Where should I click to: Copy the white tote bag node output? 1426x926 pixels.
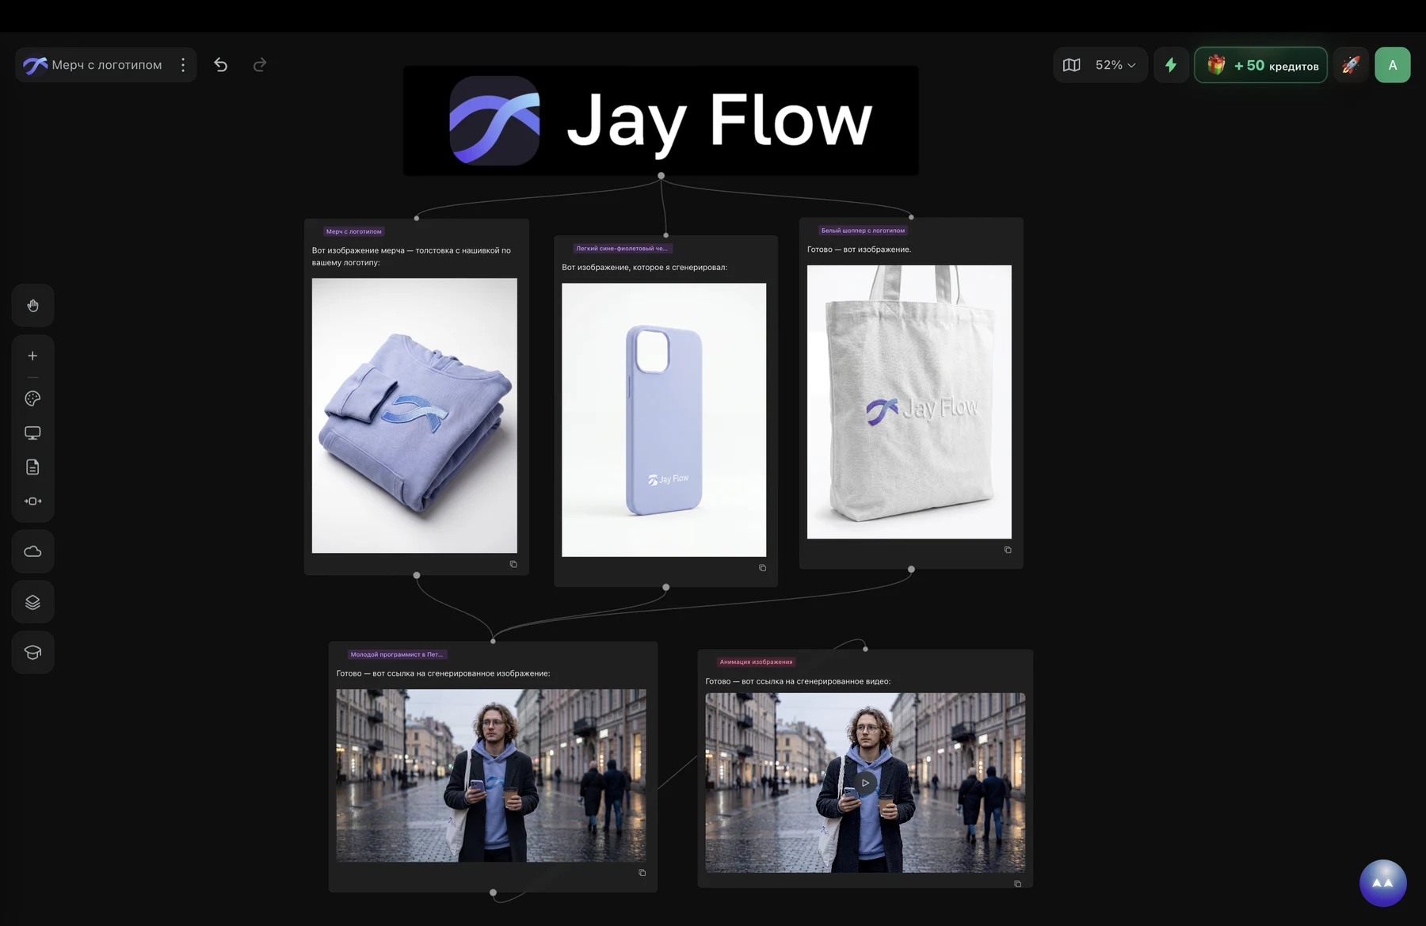1008,550
